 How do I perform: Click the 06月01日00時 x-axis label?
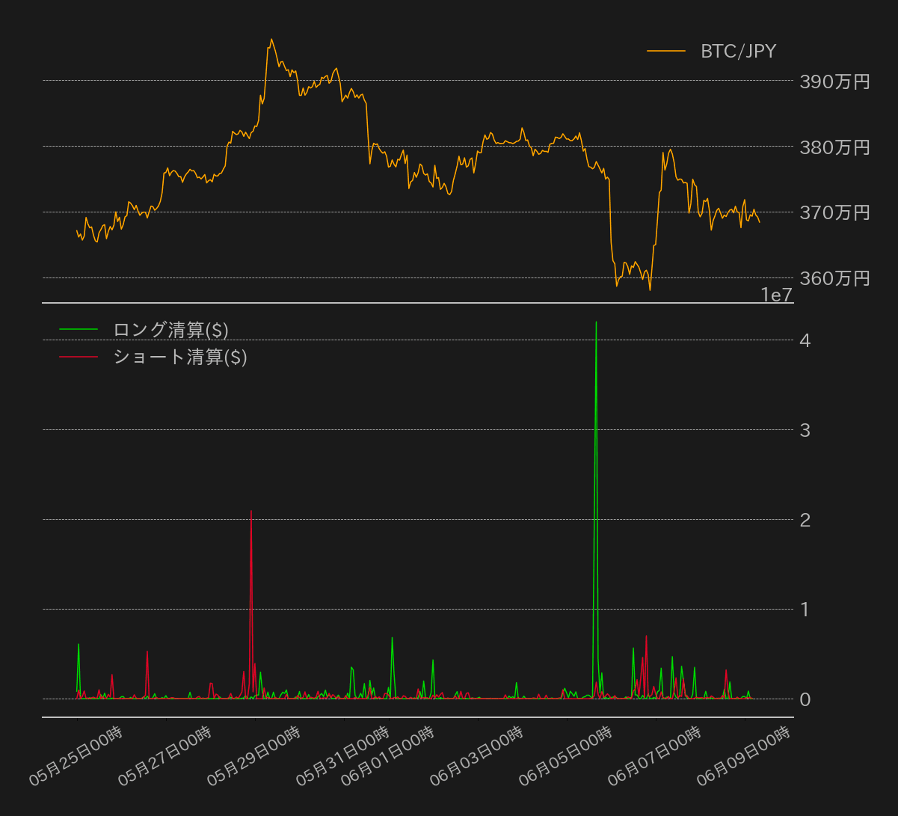coord(388,755)
